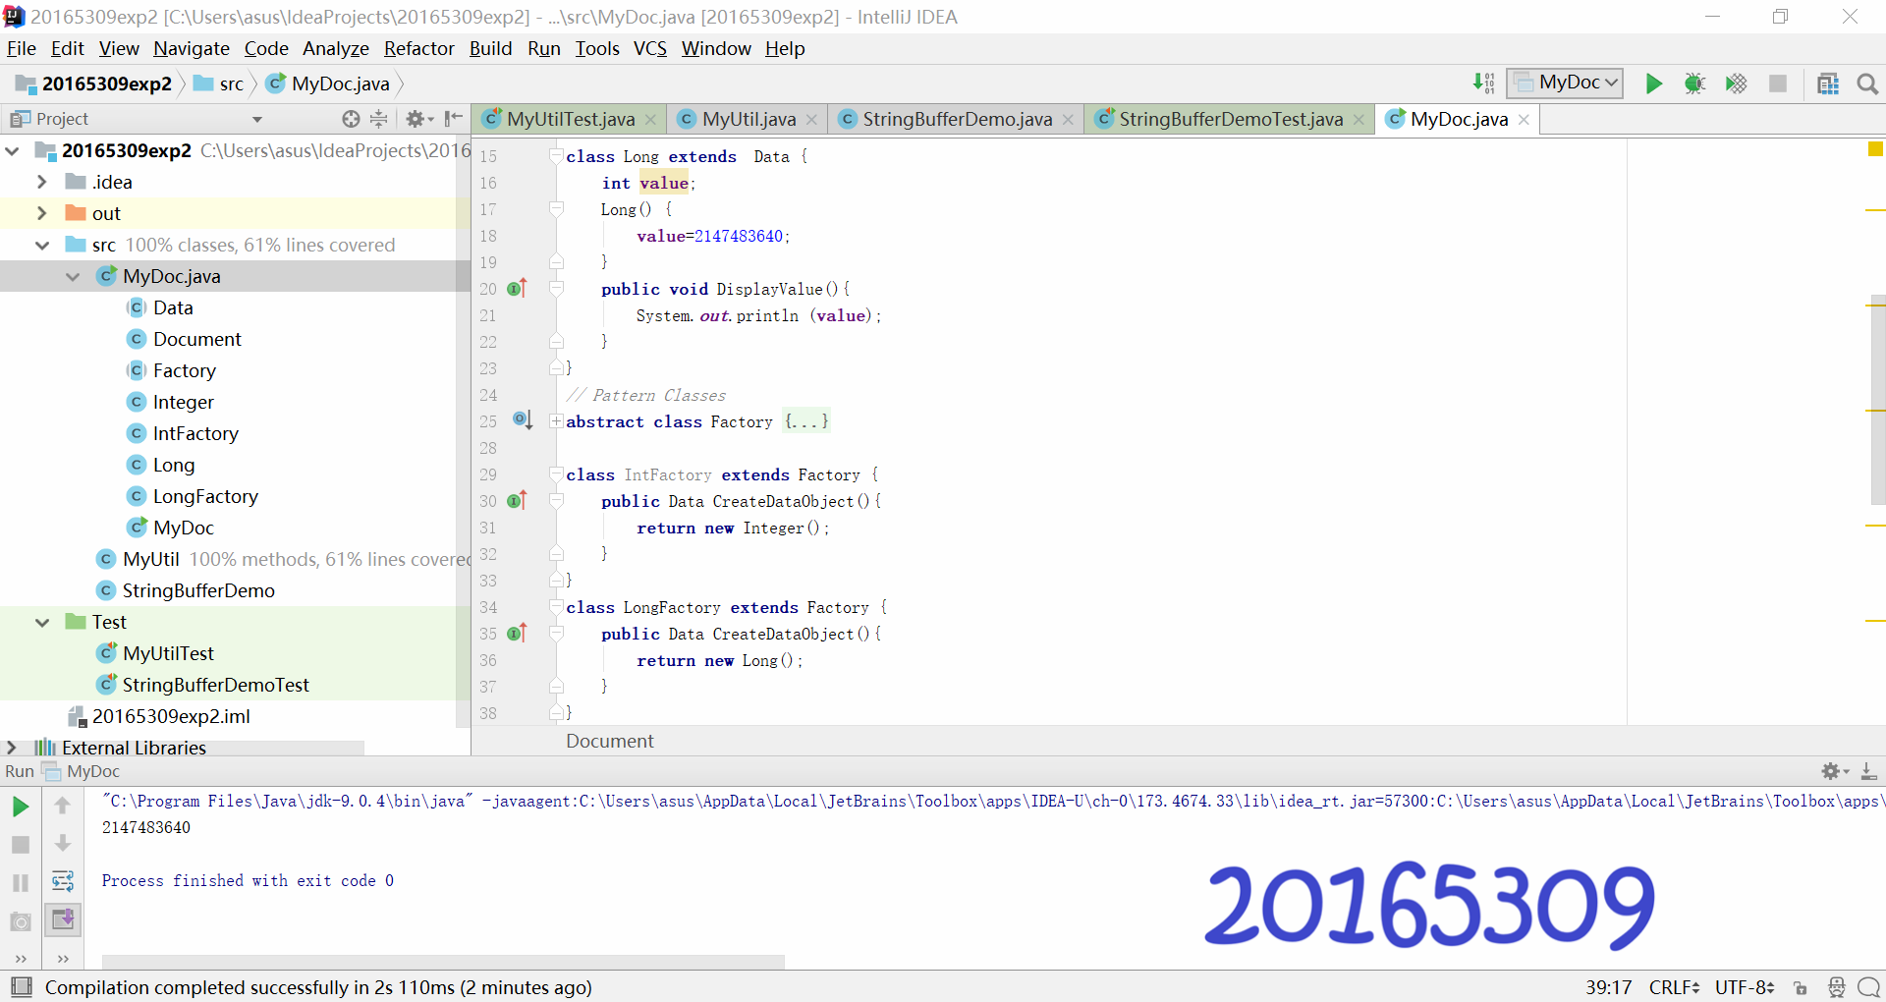This screenshot has height=1002, width=1886.
Task: Open the VCS menu
Action: coord(649,48)
